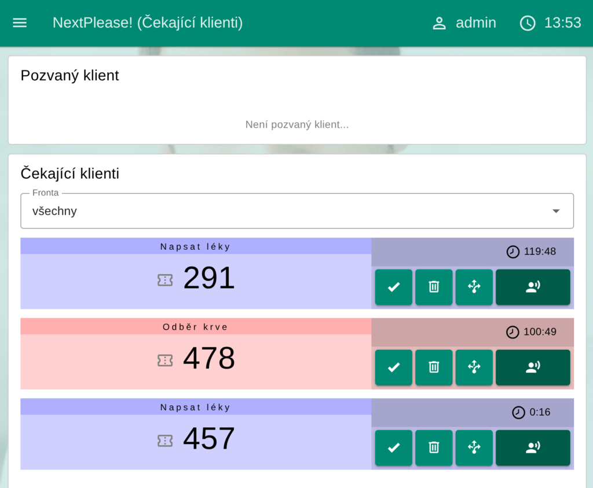Screen dimensions: 593x488
Task: Delete ticket 457 using trash icon
Action: (x=434, y=448)
